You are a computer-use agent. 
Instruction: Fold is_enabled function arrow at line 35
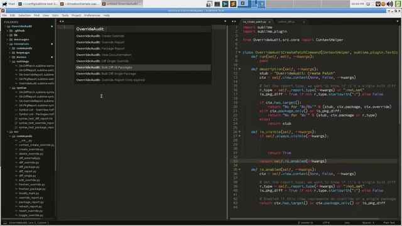pyautogui.click(x=240, y=169)
